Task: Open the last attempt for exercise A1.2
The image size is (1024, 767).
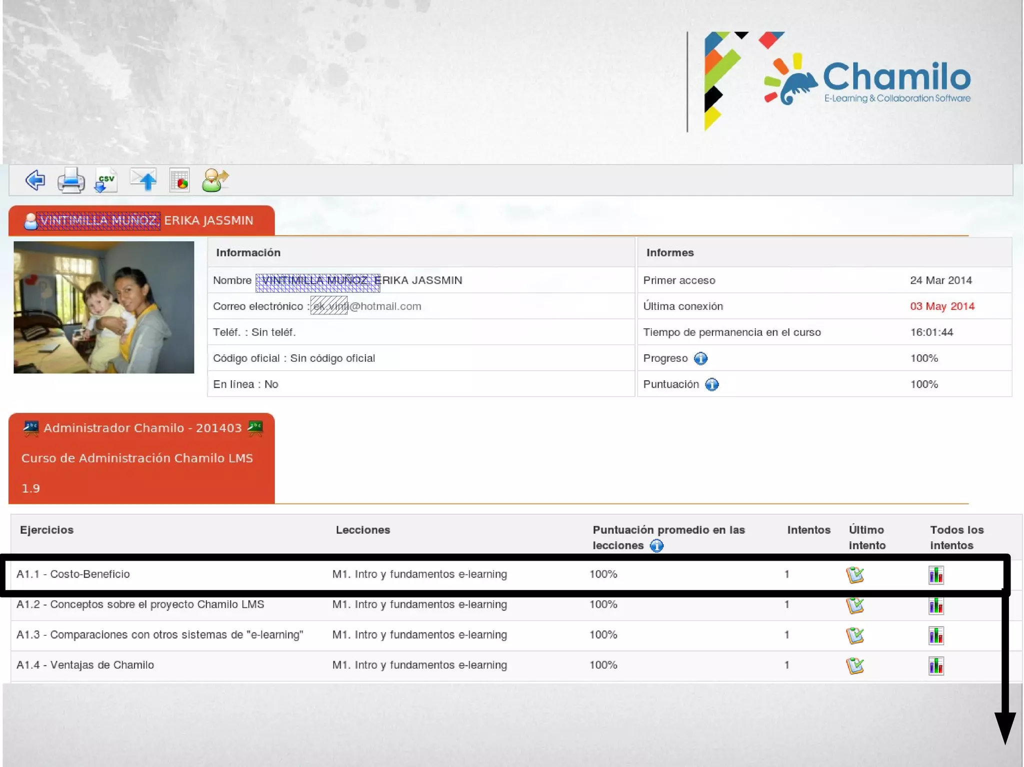Action: tap(855, 605)
